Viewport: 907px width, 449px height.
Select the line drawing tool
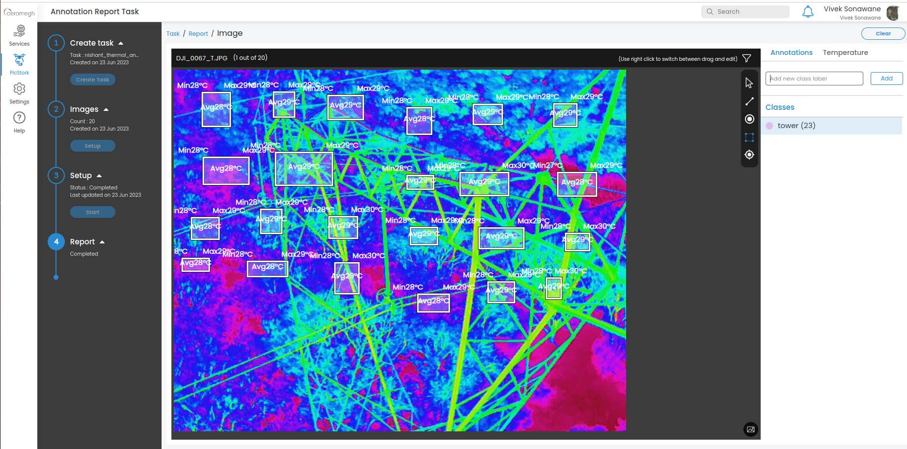[749, 101]
